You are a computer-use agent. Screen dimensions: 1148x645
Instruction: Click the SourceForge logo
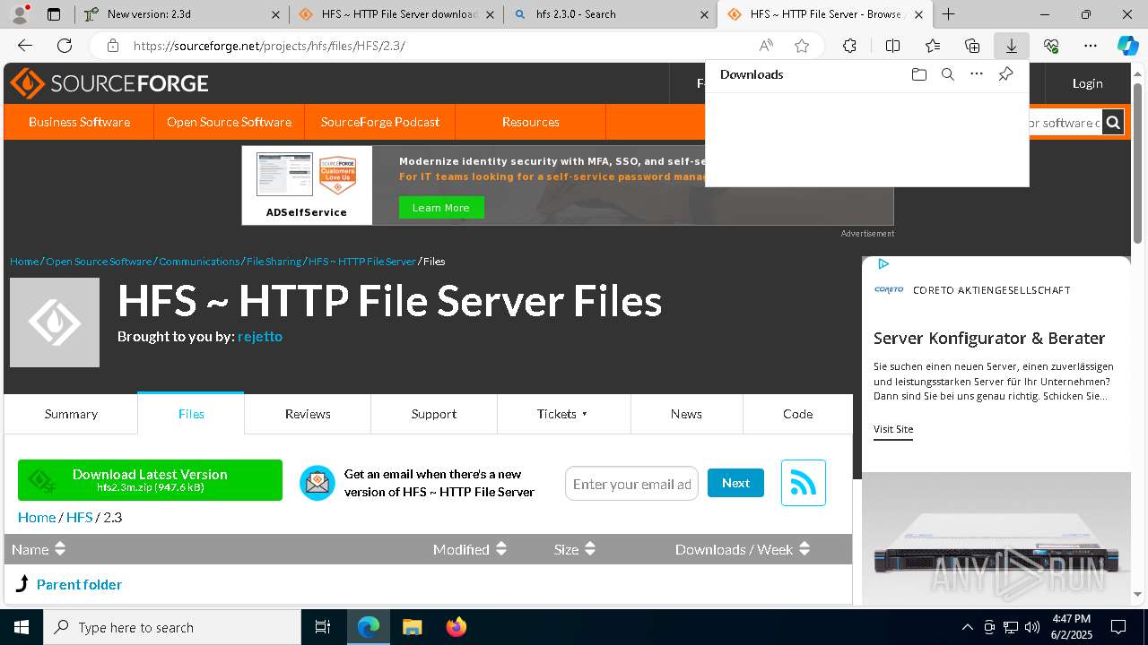point(109,83)
